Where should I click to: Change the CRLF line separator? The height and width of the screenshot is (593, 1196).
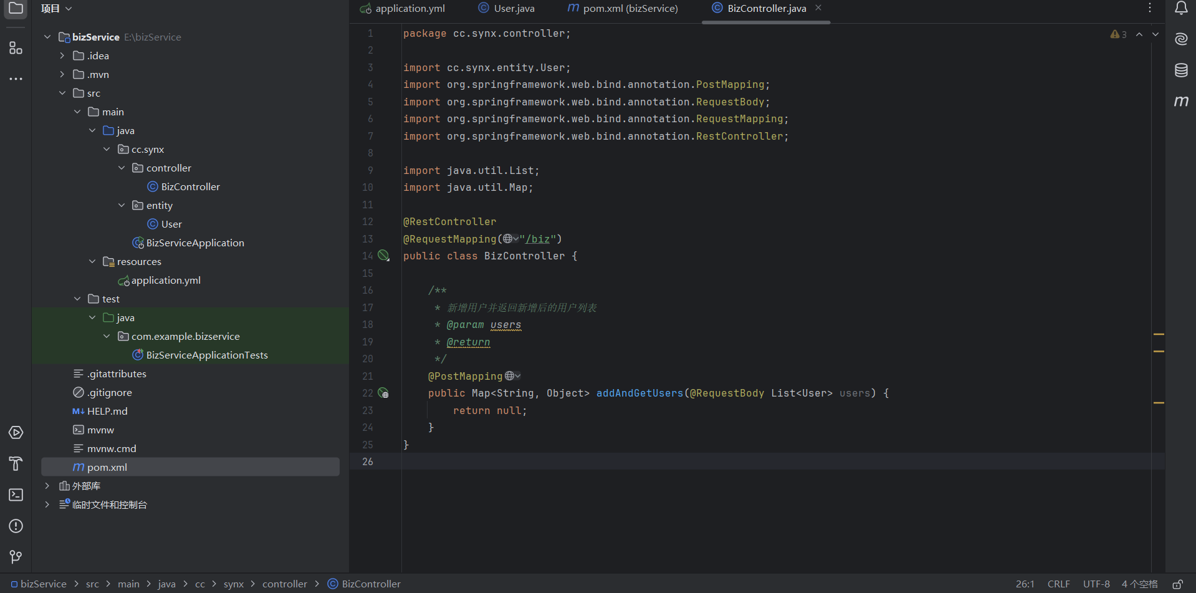(1059, 584)
